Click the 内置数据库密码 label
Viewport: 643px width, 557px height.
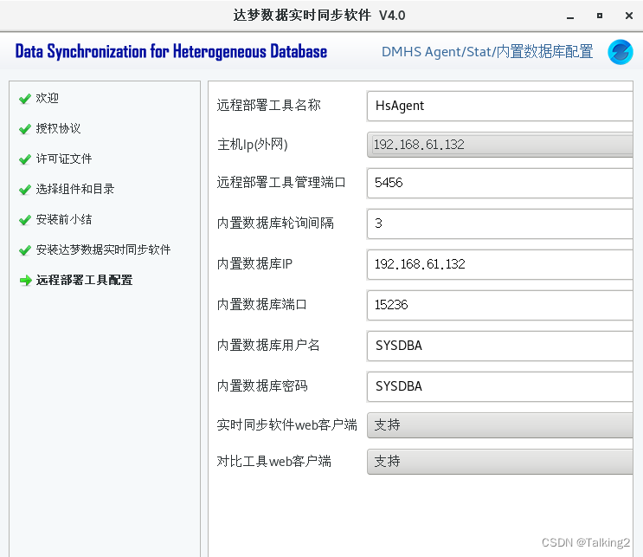click(262, 385)
